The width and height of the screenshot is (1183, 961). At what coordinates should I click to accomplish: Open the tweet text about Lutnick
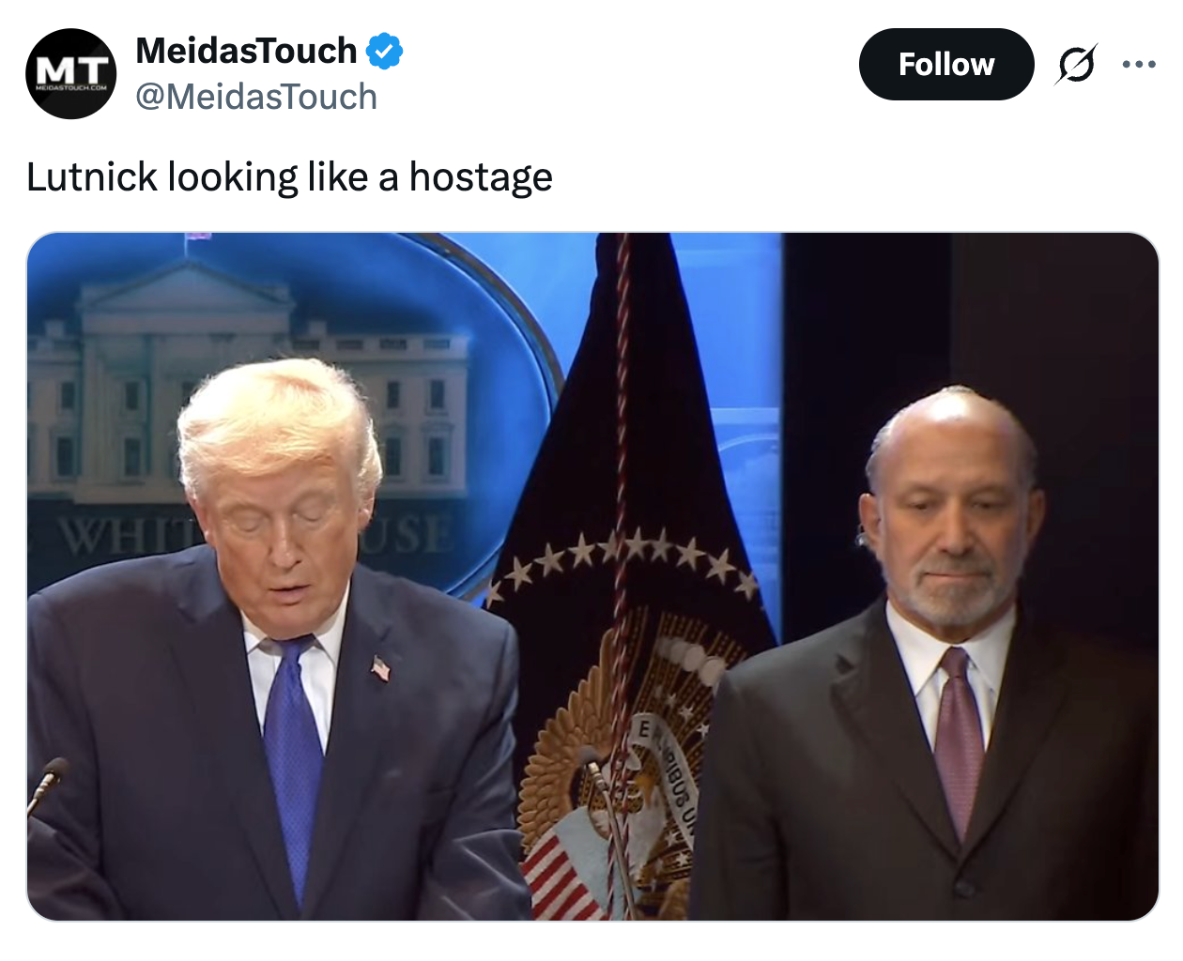[289, 176]
